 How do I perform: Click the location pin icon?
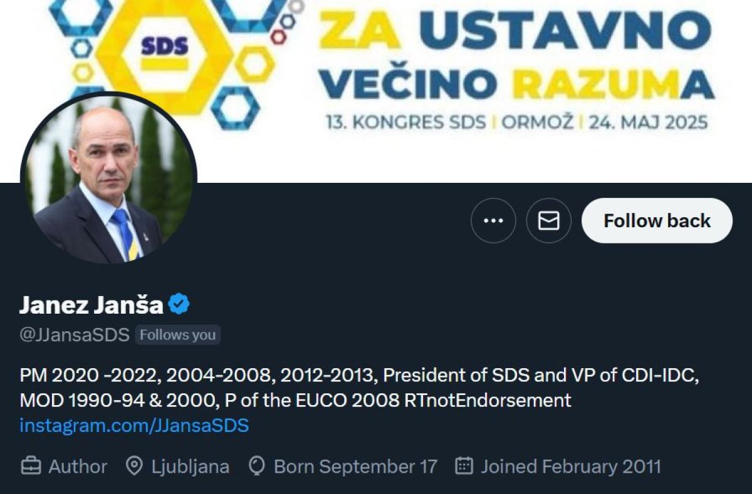coord(134,466)
